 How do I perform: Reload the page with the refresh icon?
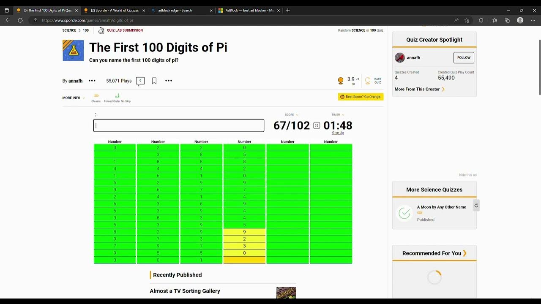(x=20, y=20)
